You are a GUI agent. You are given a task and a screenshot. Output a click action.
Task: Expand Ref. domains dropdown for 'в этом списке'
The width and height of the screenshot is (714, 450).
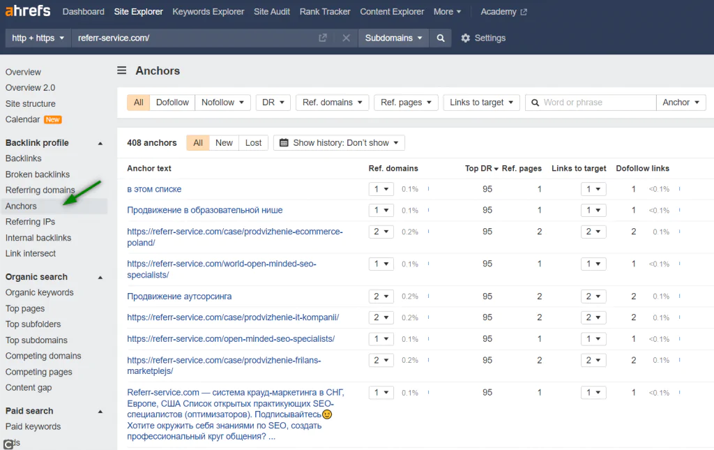(x=381, y=189)
